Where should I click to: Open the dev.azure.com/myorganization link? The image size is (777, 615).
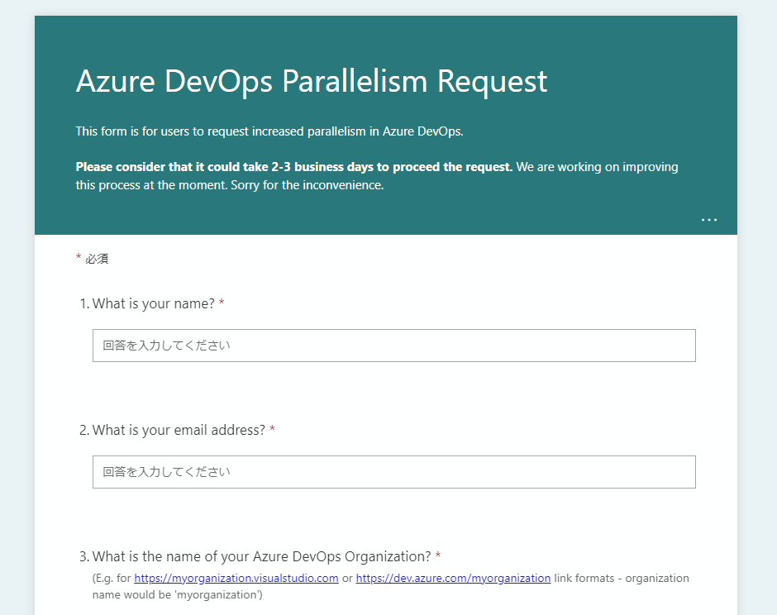point(453,578)
